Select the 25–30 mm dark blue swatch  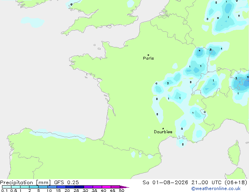(79, 187)
